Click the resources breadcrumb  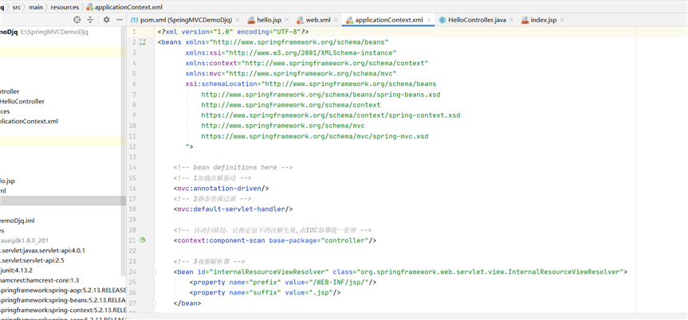point(65,7)
